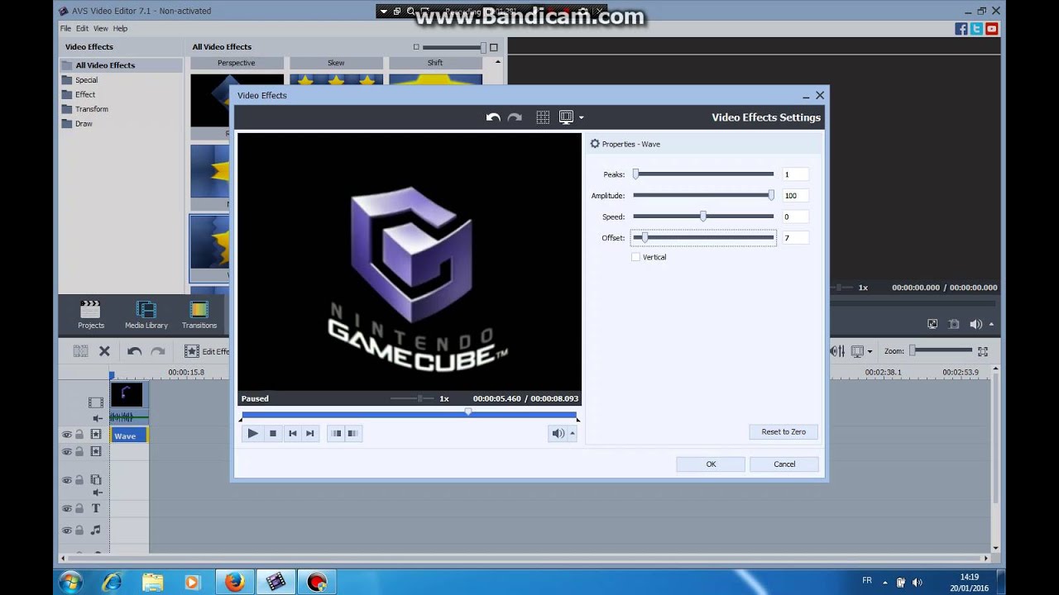The height and width of the screenshot is (595, 1059).
Task: Click the main window fullscreen preview icon
Action: tap(932, 324)
